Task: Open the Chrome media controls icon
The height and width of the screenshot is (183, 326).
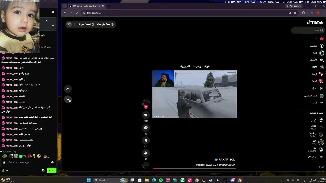Action: pos(312,13)
